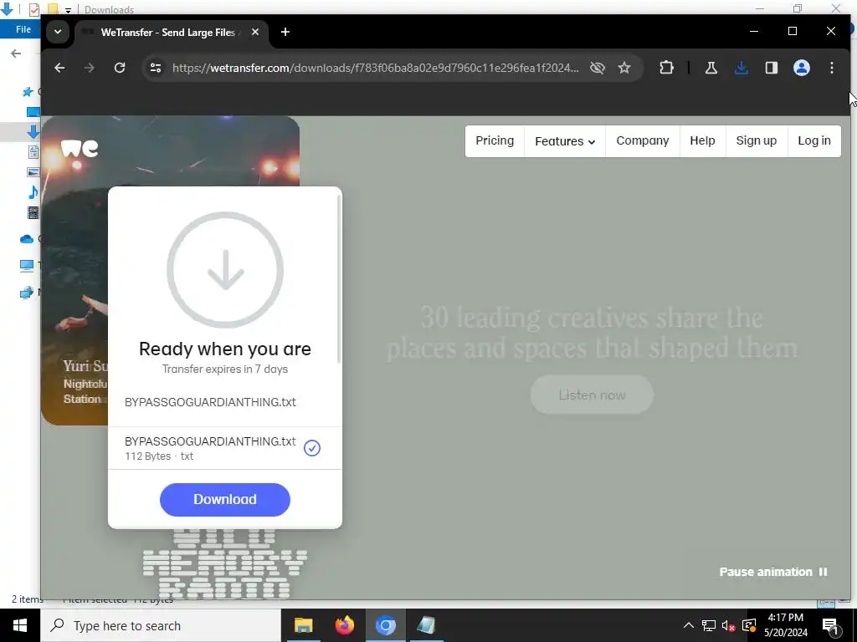The height and width of the screenshot is (642, 857).
Task: Open the tab search dropdown arrow
Action: tap(58, 33)
